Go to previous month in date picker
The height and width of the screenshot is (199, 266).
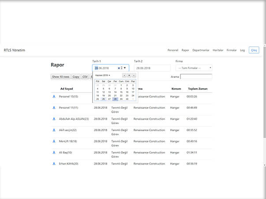coord(124,75)
